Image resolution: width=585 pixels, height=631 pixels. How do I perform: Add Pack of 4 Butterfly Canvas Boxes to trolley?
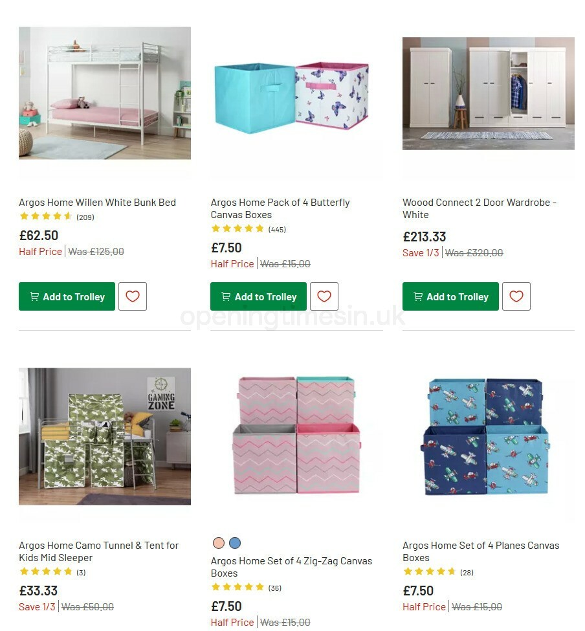click(258, 296)
